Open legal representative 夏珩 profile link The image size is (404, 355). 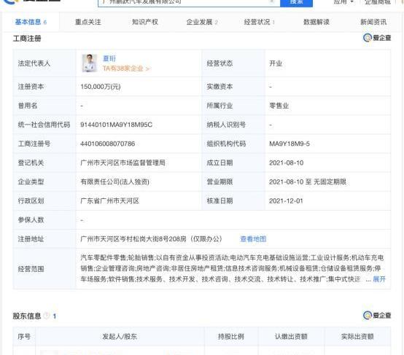[x=109, y=59]
